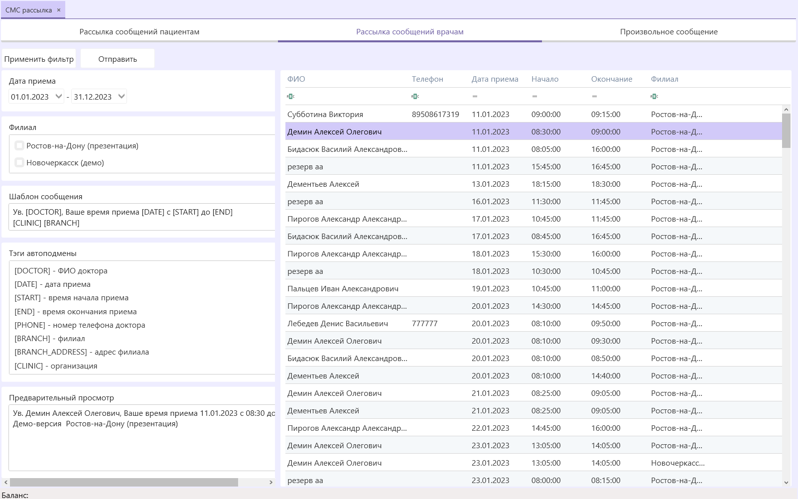Click the [PHONE] - номер телефона доктора tag
Screen dimensions: 798x499
tap(80, 325)
